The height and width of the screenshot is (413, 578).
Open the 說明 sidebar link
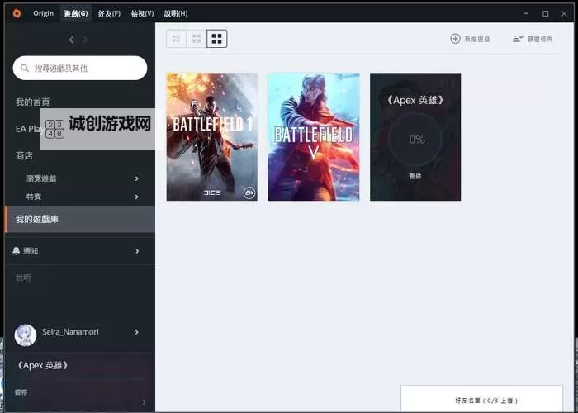(x=23, y=278)
